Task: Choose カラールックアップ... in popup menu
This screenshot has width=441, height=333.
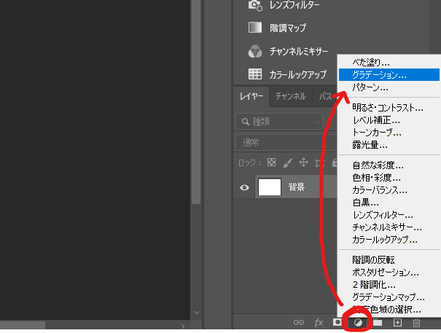Action: pyautogui.click(x=389, y=240)
